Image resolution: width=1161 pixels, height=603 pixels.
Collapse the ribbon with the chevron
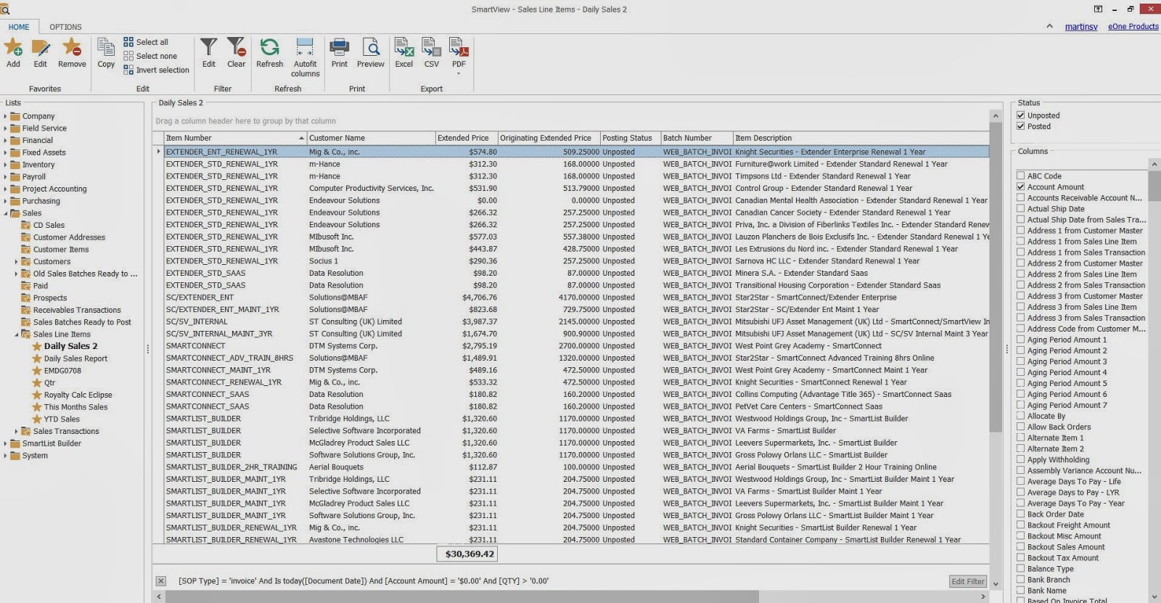1049,26
